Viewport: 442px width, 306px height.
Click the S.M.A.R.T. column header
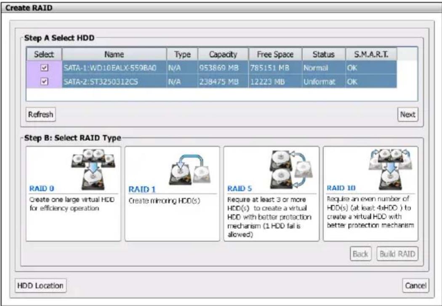tap(371, 54)
